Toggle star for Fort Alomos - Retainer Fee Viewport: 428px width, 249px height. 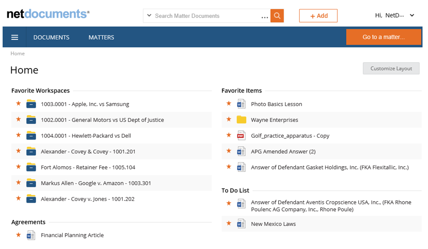click(18, 166)
